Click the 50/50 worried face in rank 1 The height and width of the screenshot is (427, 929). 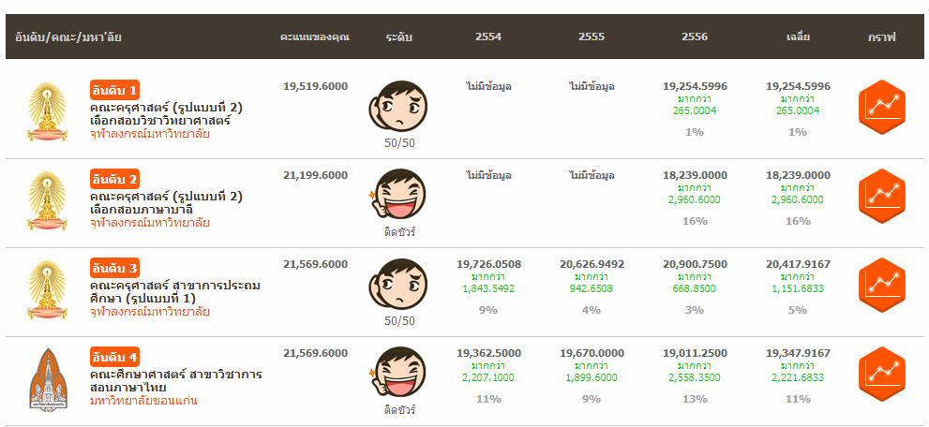click(x=398, y=107)
